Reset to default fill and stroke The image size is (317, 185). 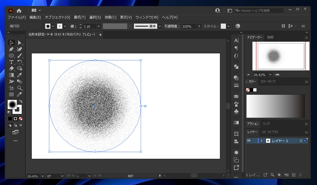pos(9,112)
